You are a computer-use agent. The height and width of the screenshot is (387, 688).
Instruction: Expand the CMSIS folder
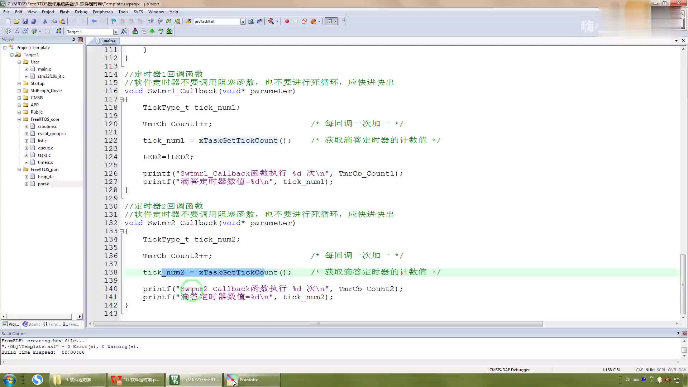pyautogui.click(x=19, y=98)
